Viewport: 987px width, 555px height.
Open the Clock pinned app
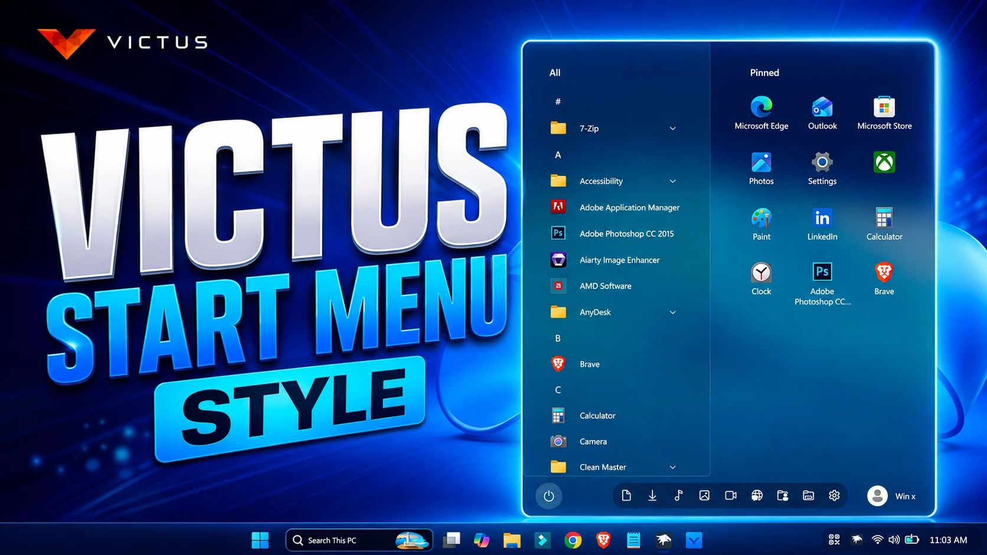point(761,278)
